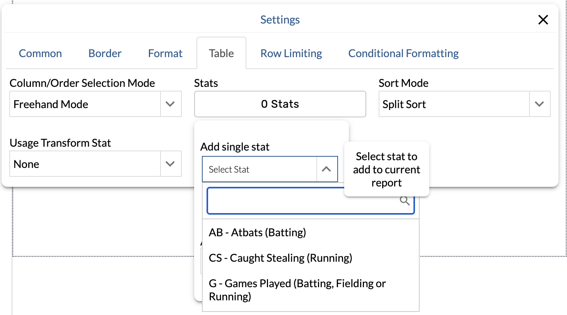Click the Select Stat combo box

(259, 169)
